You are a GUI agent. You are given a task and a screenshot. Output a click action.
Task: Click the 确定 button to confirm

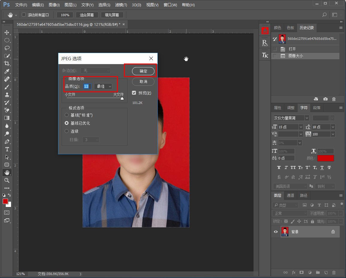143,71
